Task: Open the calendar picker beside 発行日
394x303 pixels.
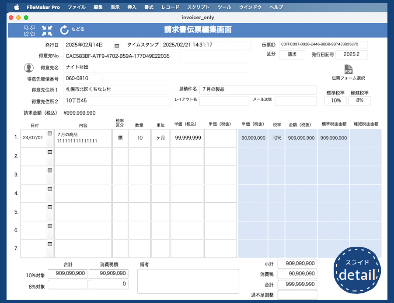Action: pos(117,45)
